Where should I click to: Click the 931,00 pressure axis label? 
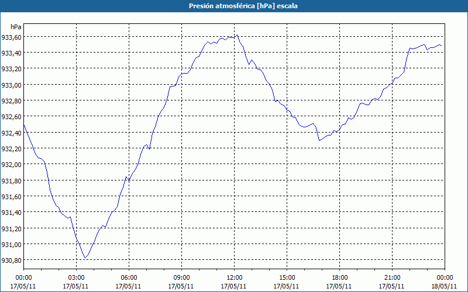click(x=11, y=245)
